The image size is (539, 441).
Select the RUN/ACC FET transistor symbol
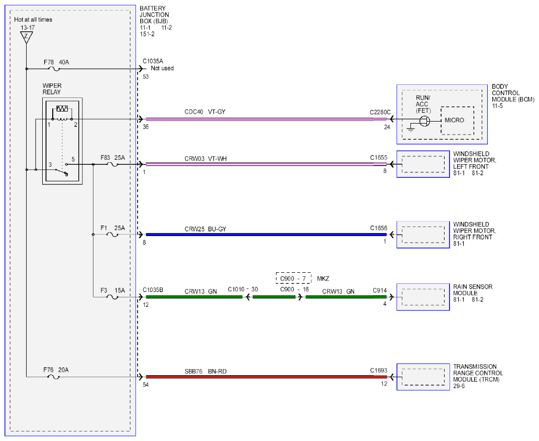pos(425,121)
